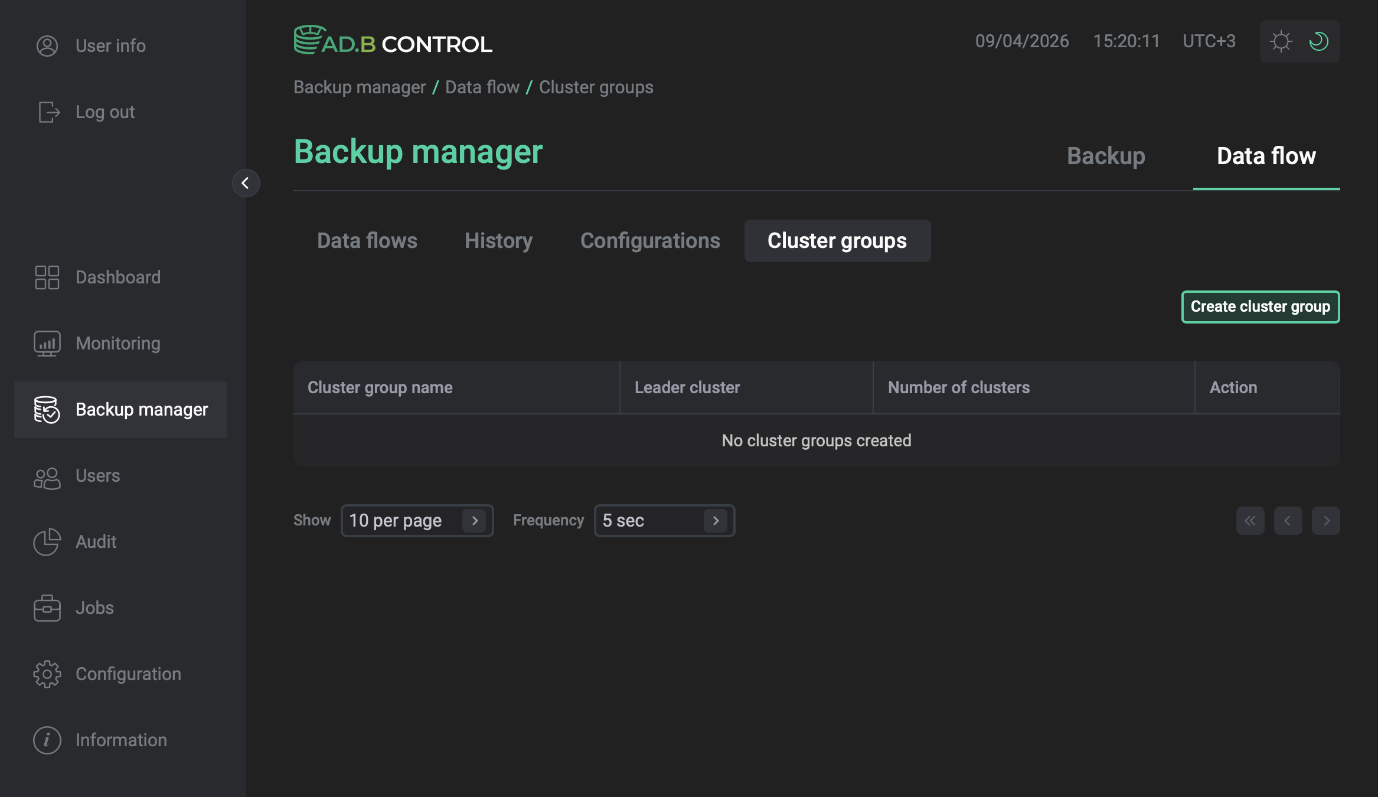Click the Information circle icon
This screenshot has height=797, width=1378.
pos(47,740)
